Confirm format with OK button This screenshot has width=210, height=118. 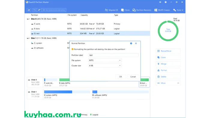point(121,77)
